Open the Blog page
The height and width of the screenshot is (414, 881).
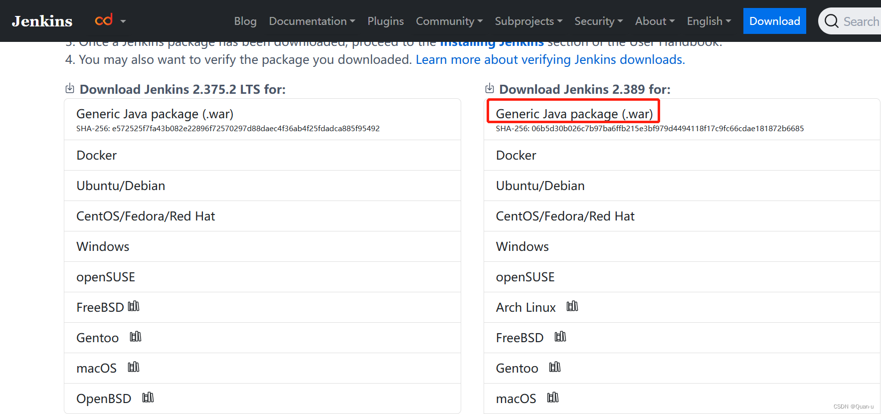(245, 21)
